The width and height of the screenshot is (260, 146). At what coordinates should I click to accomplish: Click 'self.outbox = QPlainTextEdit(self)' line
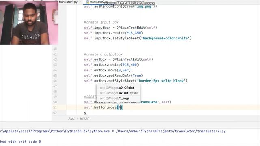pos(118,60)
